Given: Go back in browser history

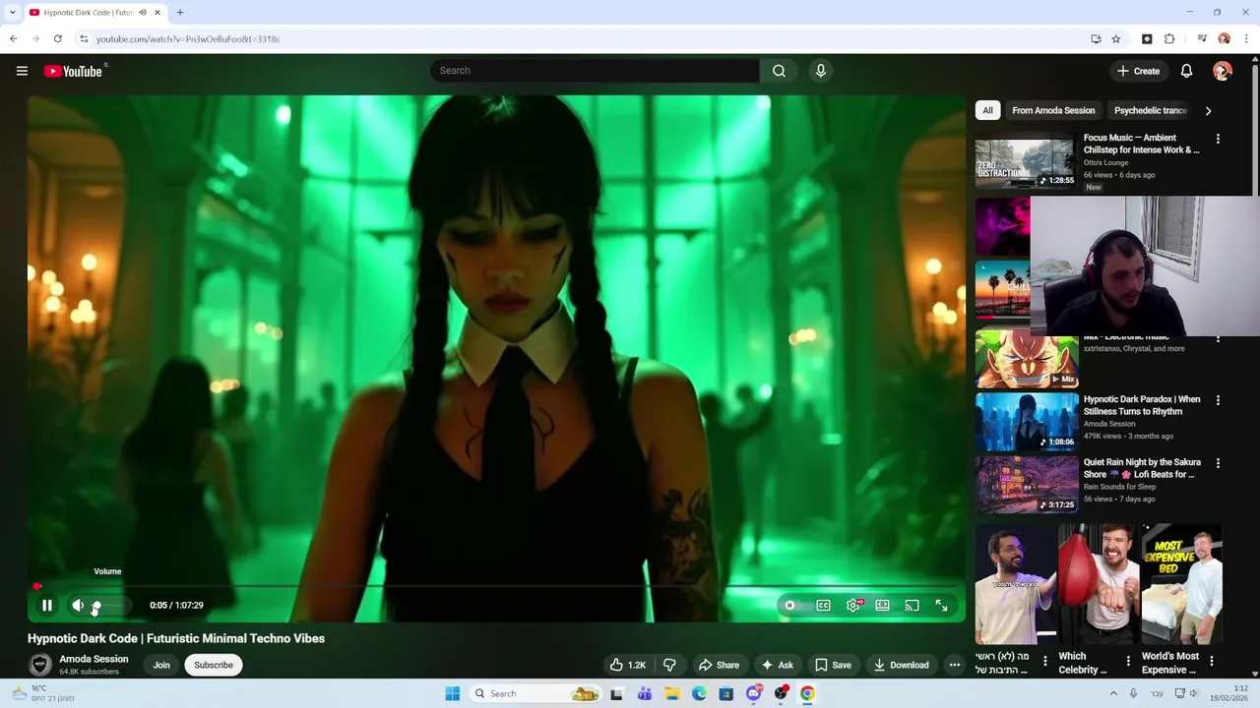Looking at the screenshot, I should pos(13,38).
